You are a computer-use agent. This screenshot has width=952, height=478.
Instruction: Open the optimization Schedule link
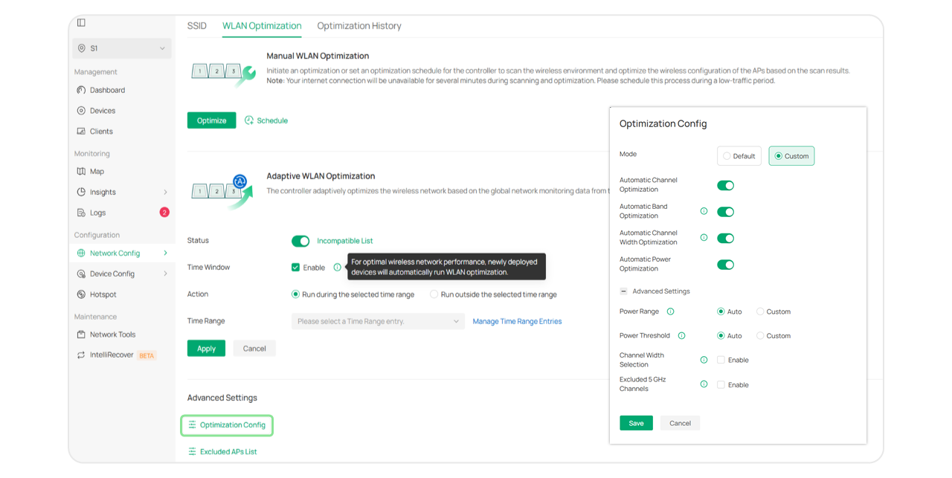(266, 120)
